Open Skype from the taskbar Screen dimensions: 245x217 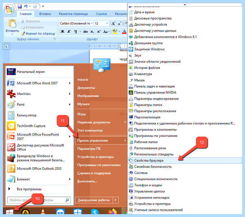pos(95,212)
